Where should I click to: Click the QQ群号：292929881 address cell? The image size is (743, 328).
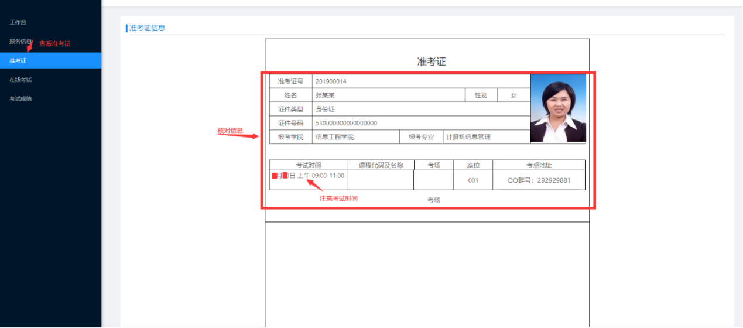[x=539, y=180]
